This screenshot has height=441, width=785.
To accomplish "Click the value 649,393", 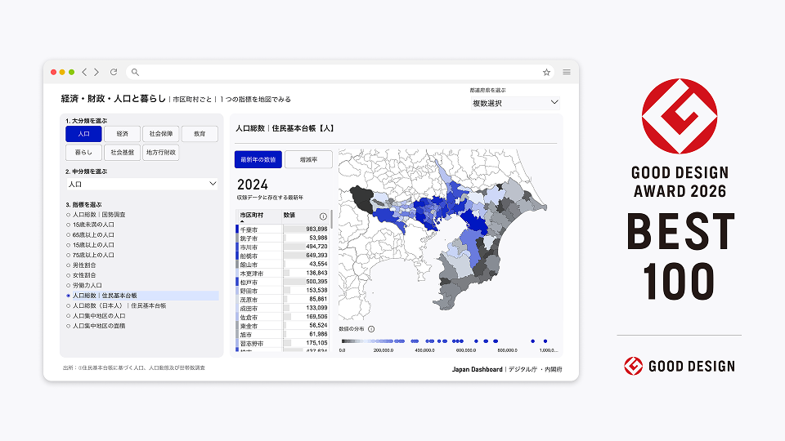I will [x=316, y=256].
